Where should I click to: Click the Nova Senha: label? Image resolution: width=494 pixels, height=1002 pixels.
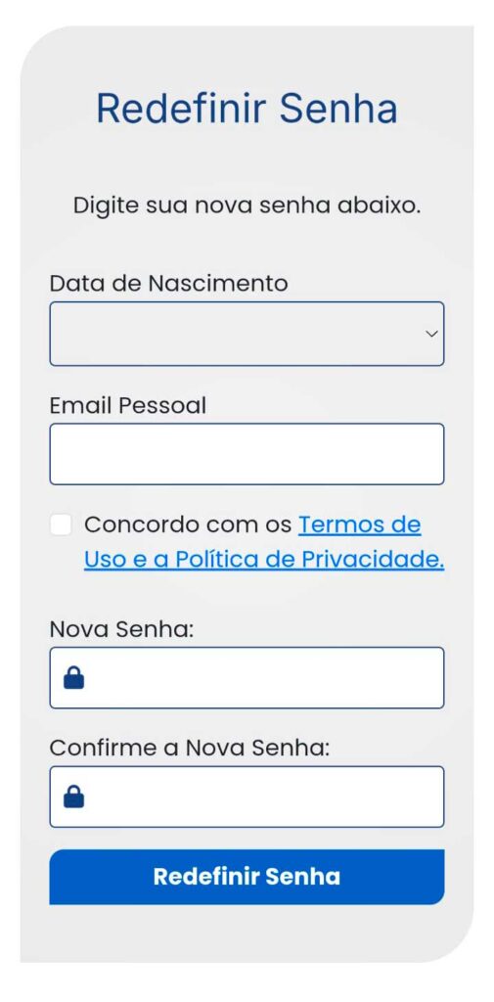point(121,629)
